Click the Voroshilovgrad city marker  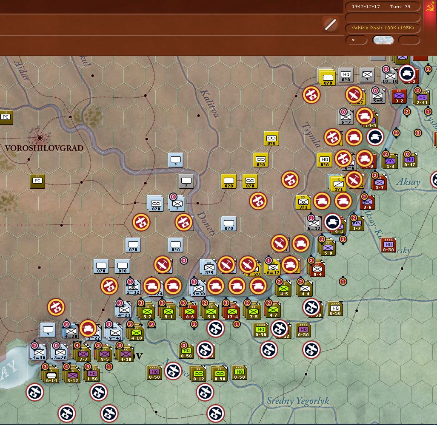pyautogui.click(x=40, y=138)
